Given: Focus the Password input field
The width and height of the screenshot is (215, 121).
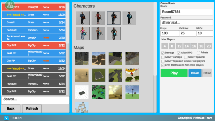Looking at the screenshot, I should pyautogui.click(x=186, y=23).
